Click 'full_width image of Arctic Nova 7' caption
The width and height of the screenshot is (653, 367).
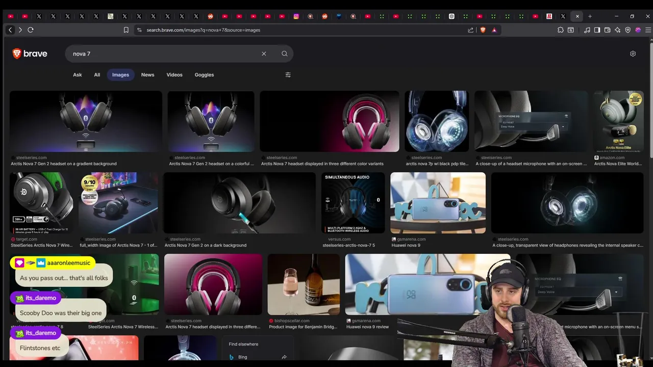[x=118, y=245]
